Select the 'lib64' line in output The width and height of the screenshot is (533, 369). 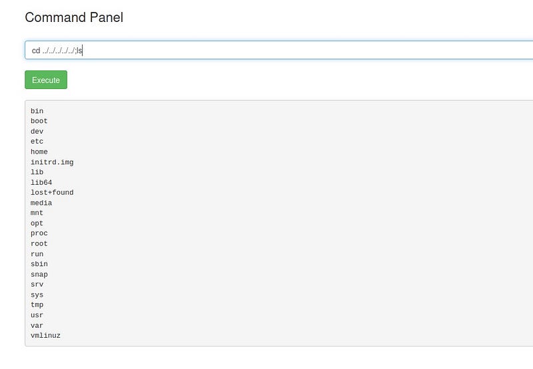(41, 182)
